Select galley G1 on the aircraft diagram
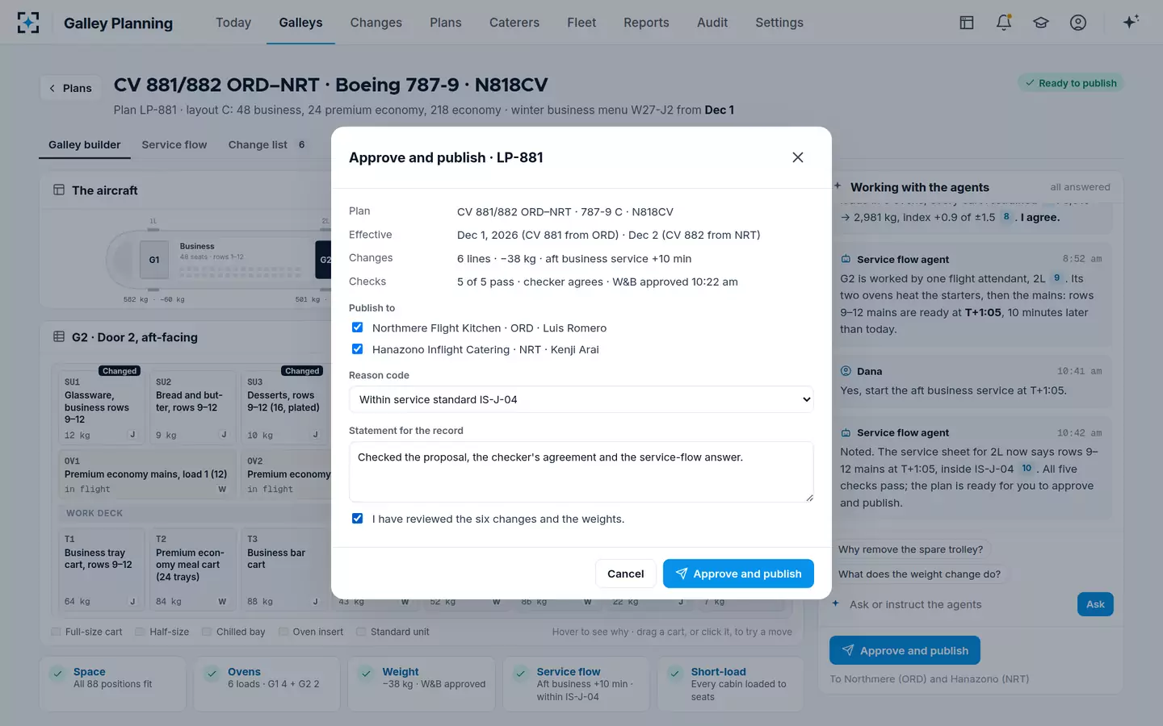Screen dimensions: 1163x726 click(x=154, y=260)
